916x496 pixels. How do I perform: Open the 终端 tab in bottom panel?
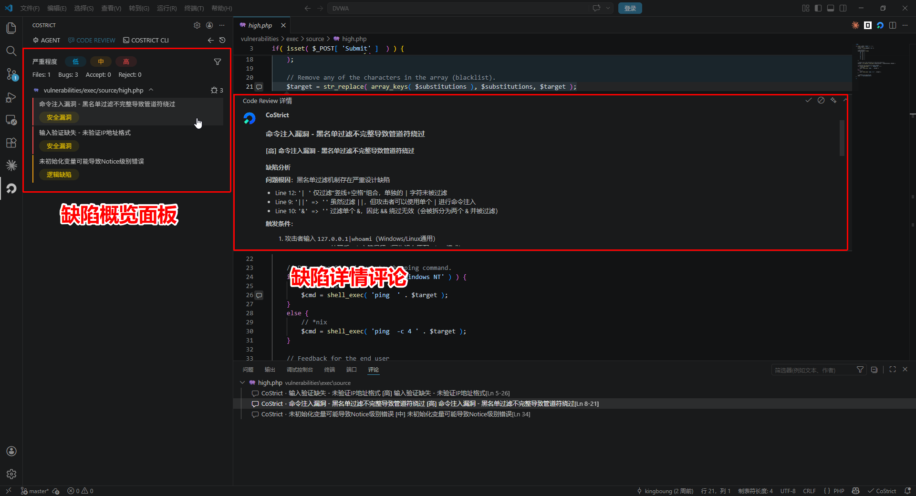pos(330,370)
